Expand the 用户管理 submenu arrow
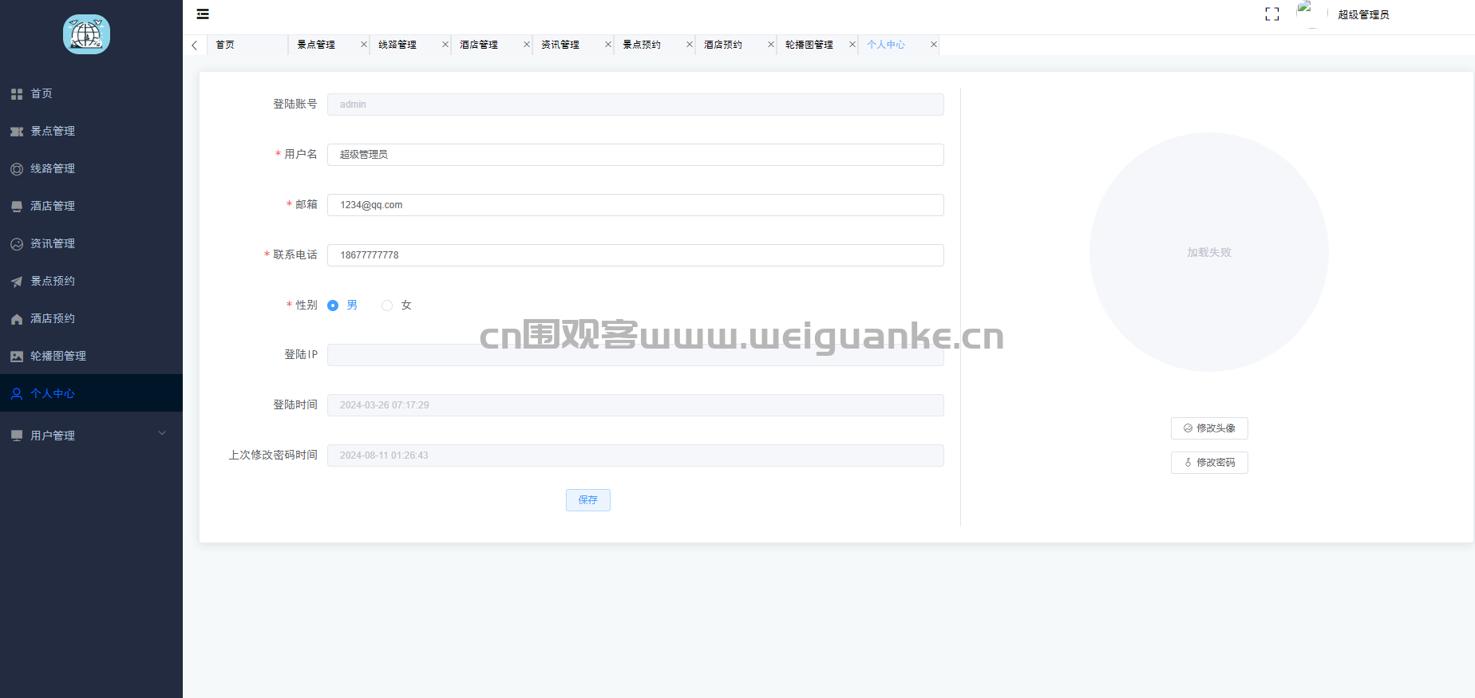The image size is (1475, 698). tap(162, 434)
